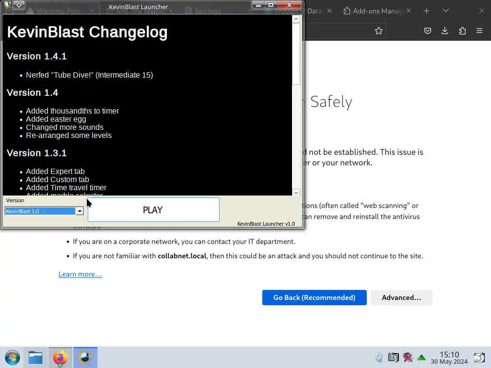This screenshot has height=368, width=491.
Task: Click the crossed-out red tray icon
Action: click(408, 357)
